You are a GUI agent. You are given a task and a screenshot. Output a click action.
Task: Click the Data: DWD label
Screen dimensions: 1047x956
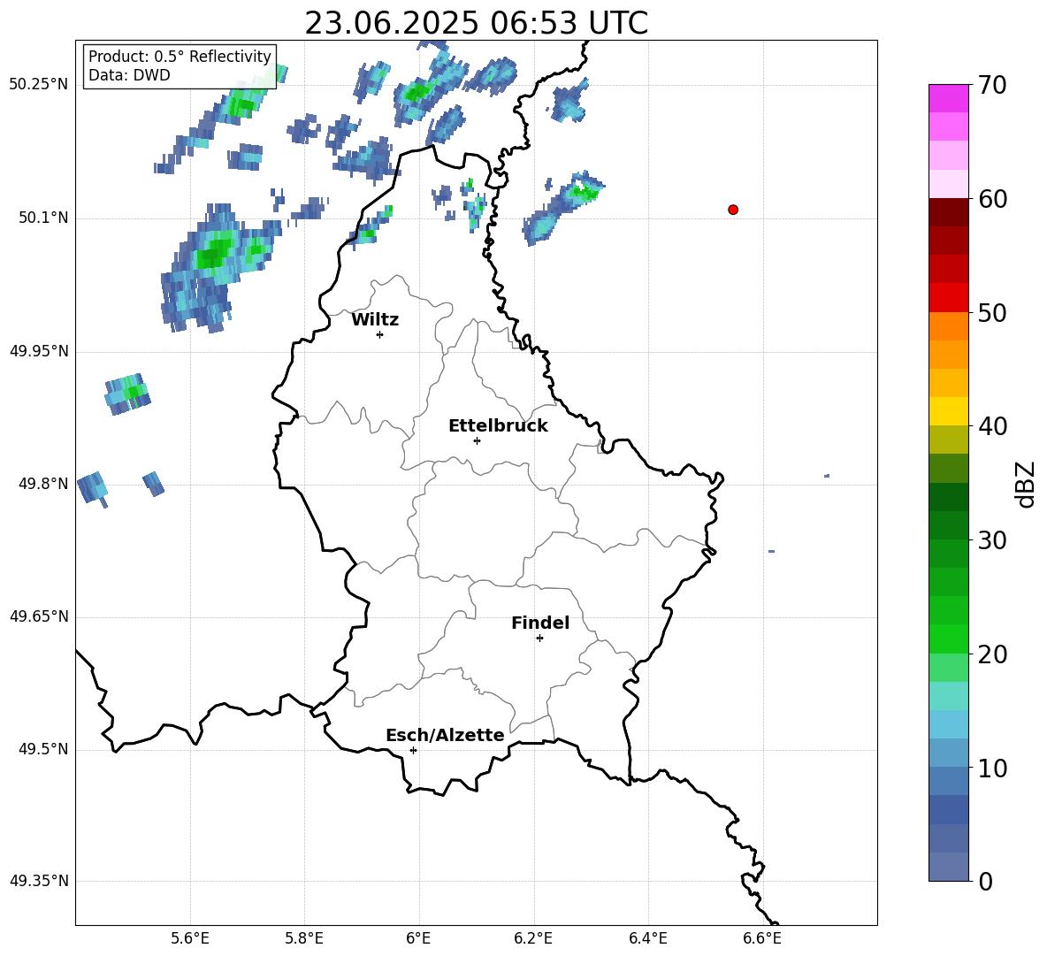point(129,75)
